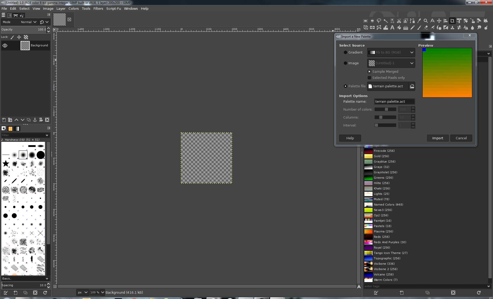The image size is (493, 299).
Task: Hide the Background layer with eye icon
Action: click(x=5, y=46)
